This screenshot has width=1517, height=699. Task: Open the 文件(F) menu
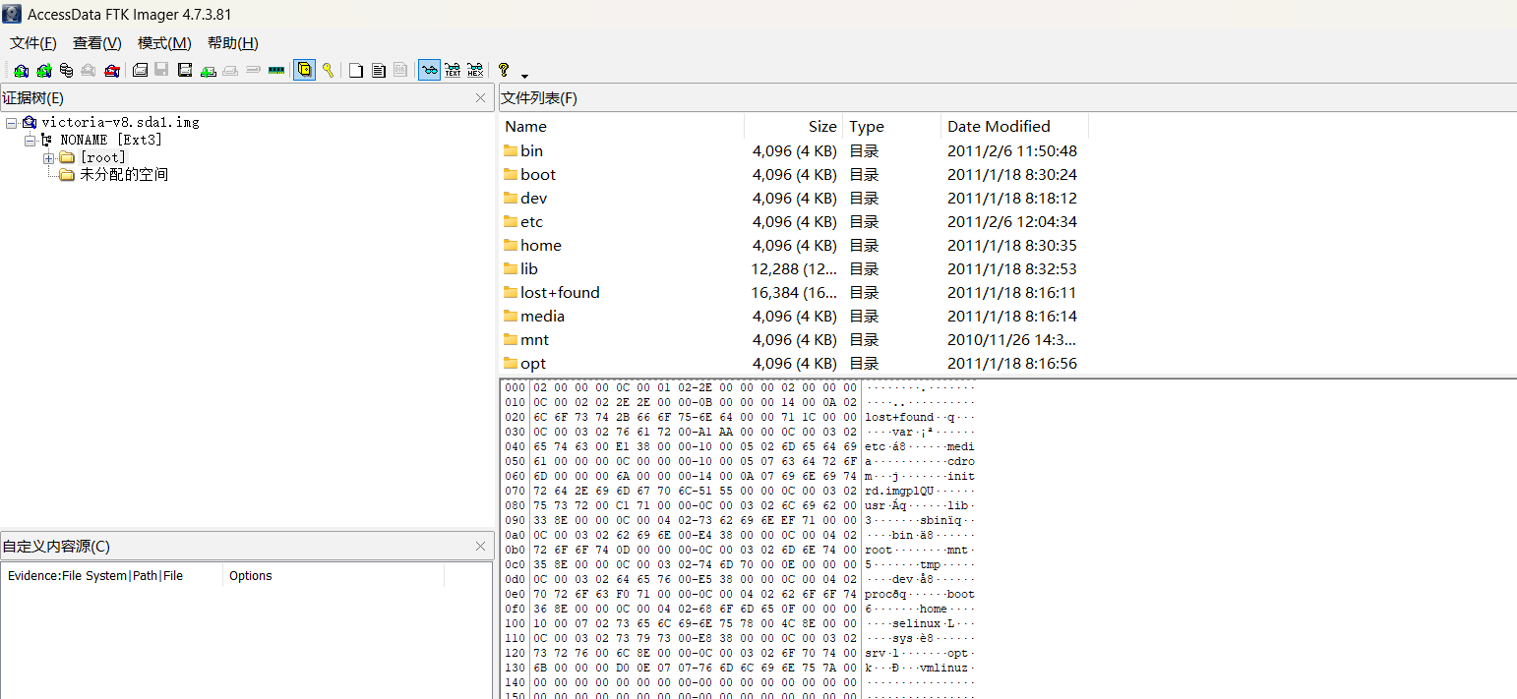click(33, 43)
